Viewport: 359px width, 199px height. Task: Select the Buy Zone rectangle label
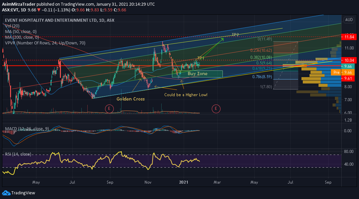198,73
